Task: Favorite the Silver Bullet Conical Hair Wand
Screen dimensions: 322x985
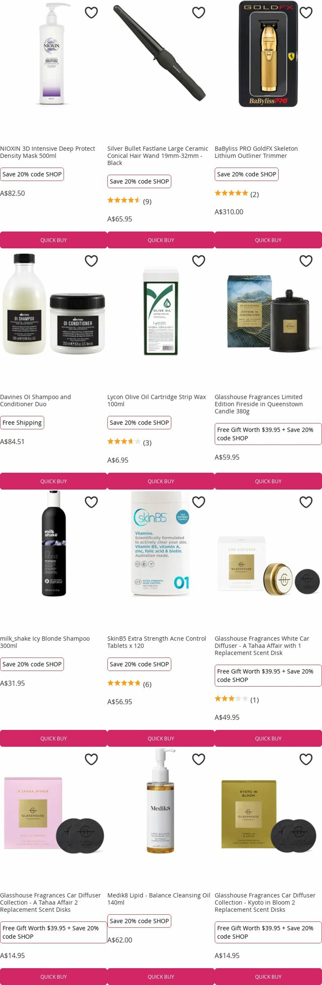Action: pos(199,12)
